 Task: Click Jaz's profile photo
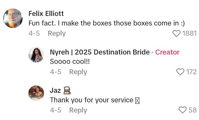click(36, 93)
